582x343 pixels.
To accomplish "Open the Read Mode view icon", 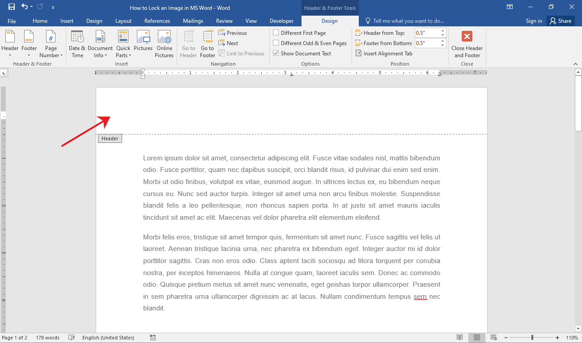I will pos(459,337).
